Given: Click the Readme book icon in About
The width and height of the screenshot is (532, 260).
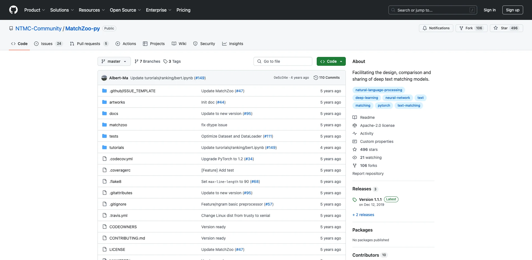Looking at the screenshot, I should point(355,117).
